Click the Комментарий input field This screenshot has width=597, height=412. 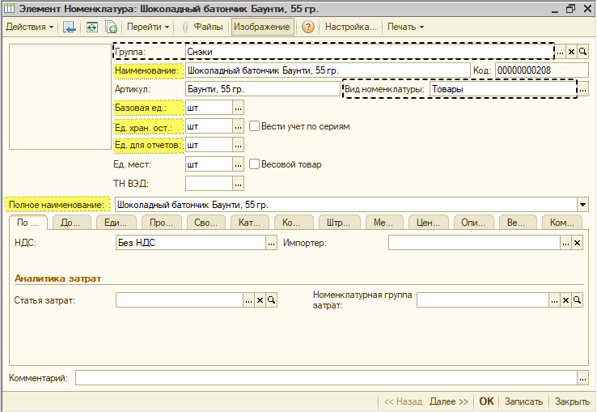click(326, 378)
